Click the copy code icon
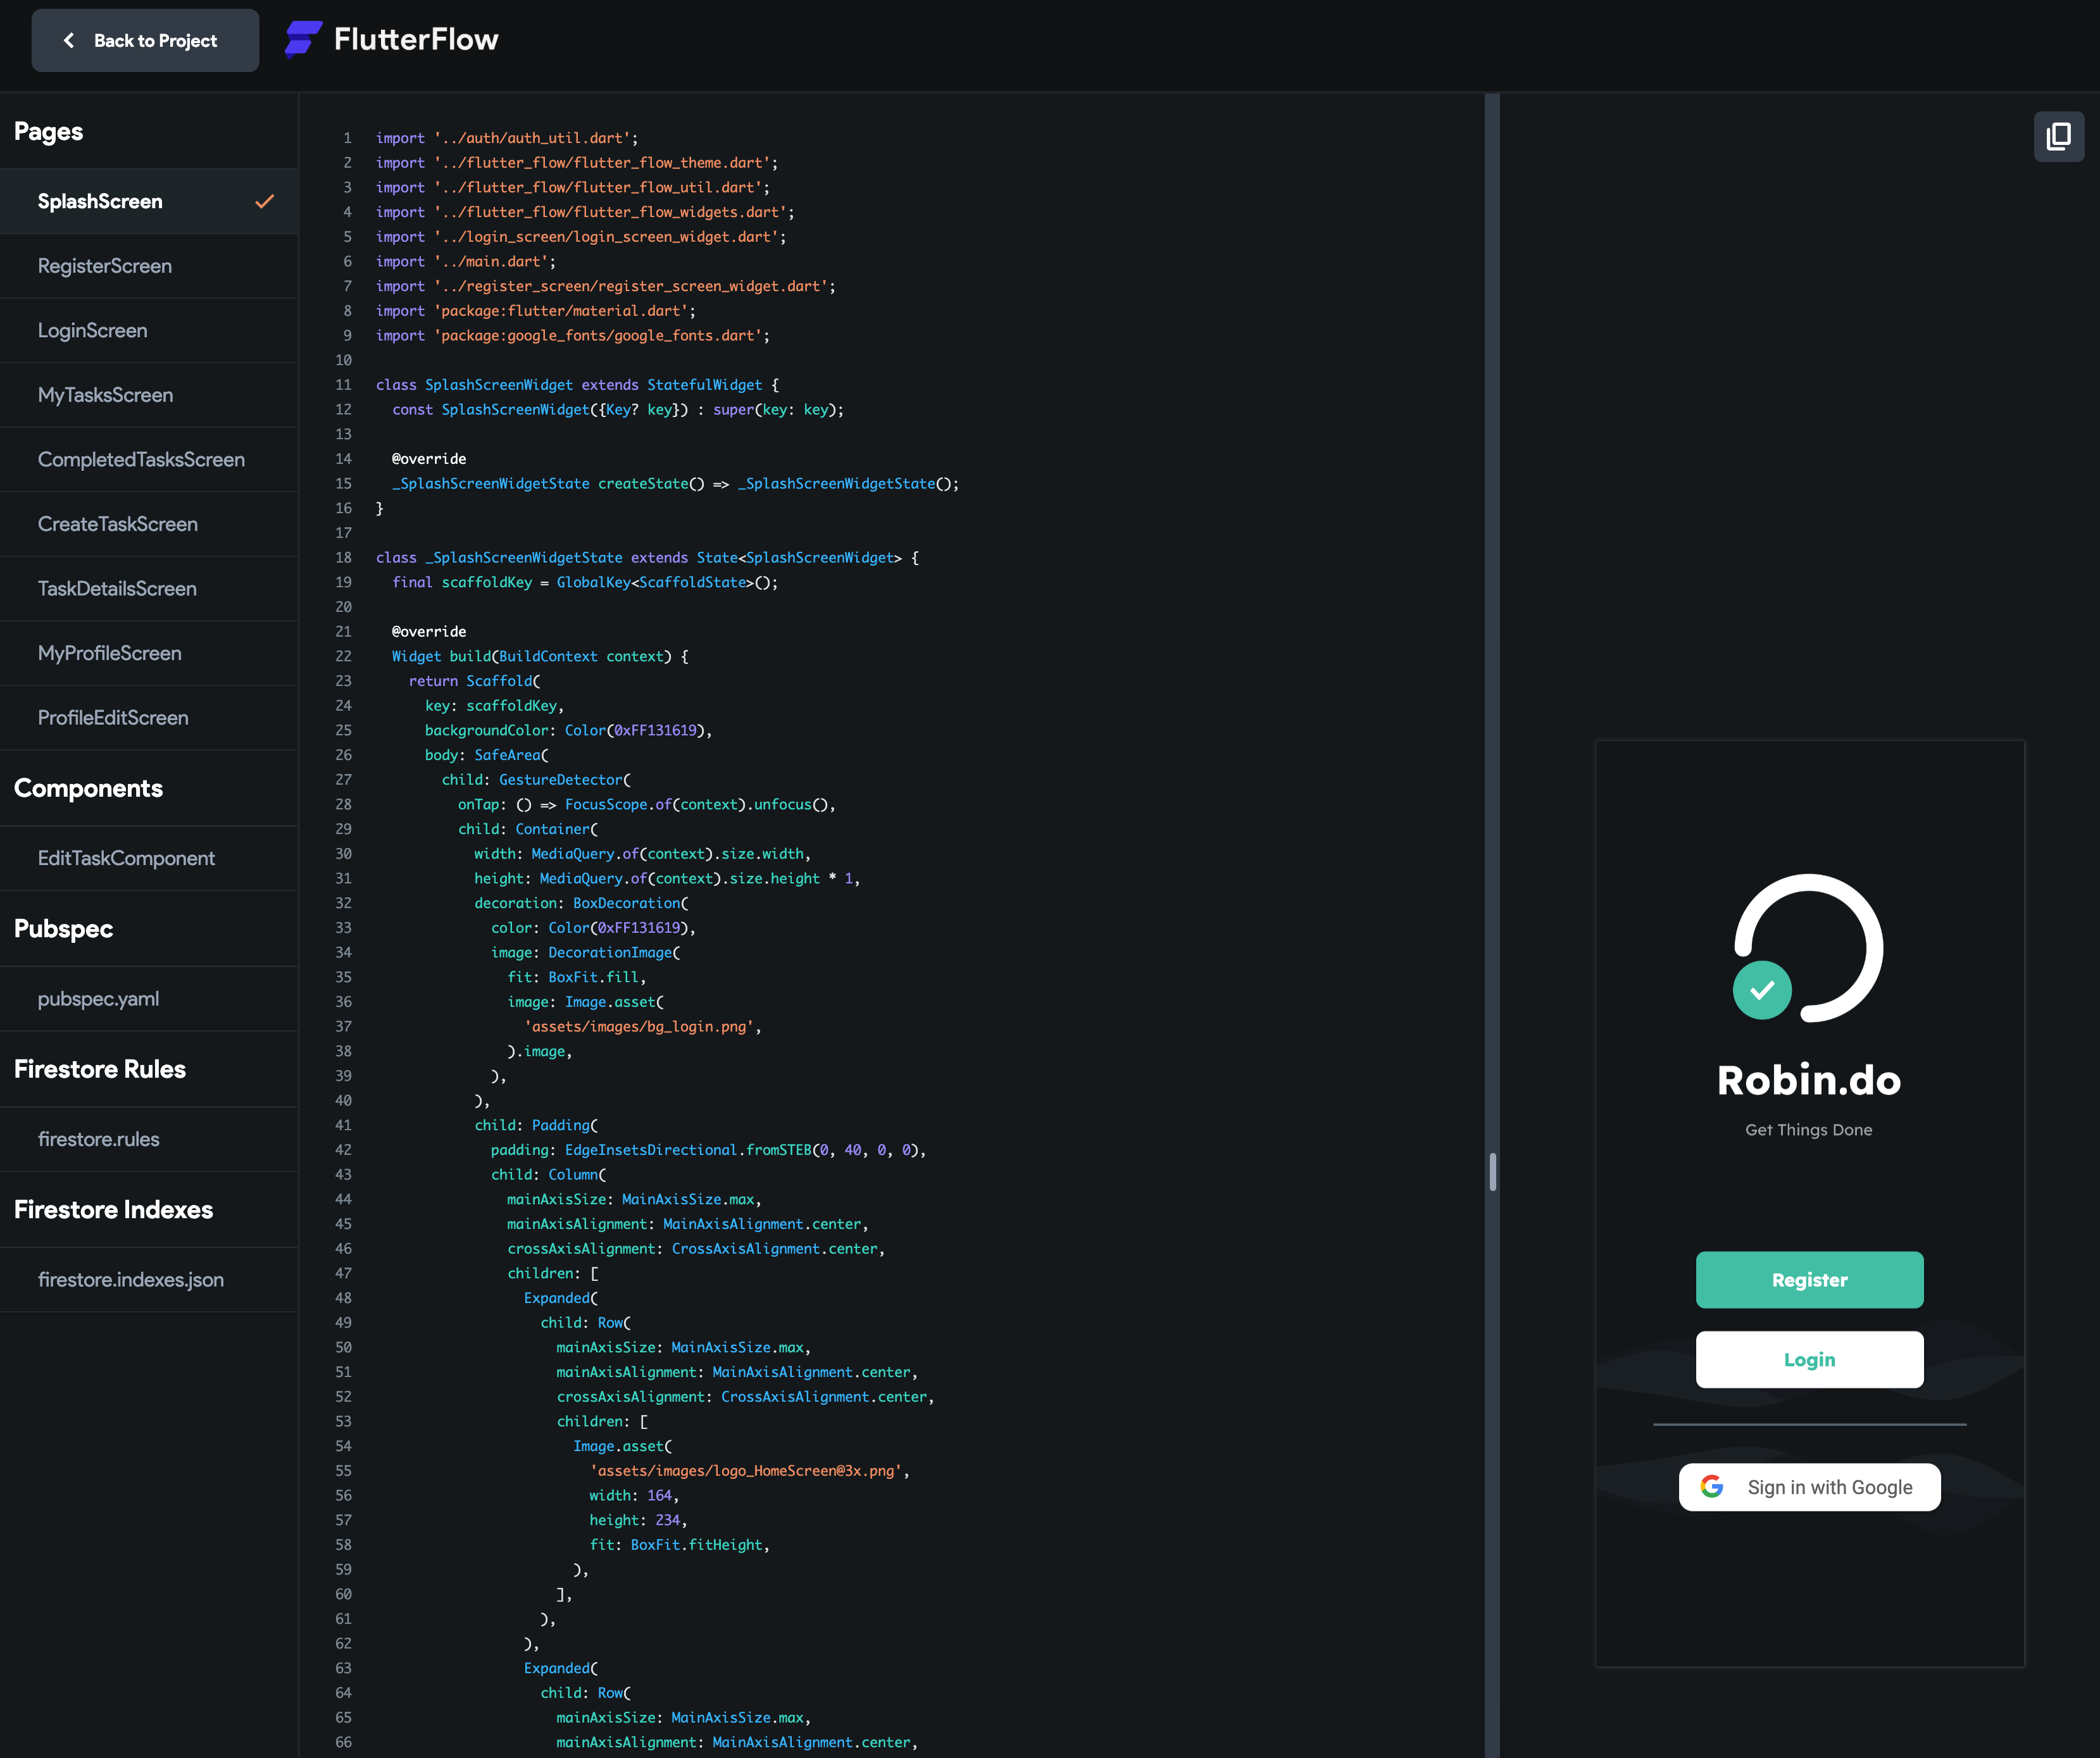 (2058, 137)
